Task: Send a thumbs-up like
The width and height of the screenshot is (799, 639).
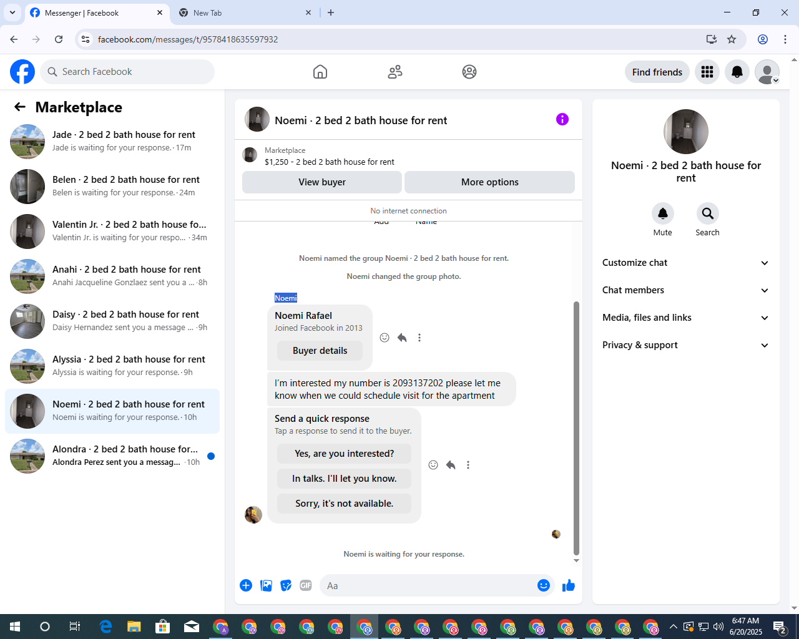Action: (x=569, y=585)
